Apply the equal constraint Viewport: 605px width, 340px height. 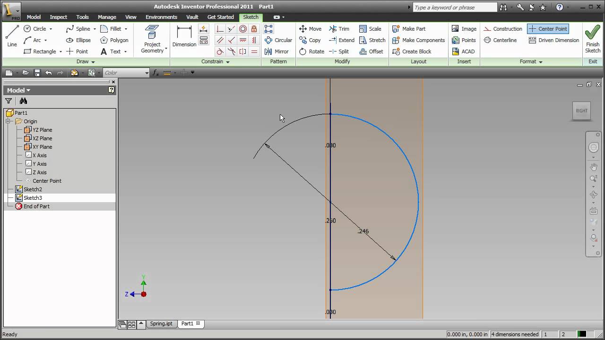click(x=254, y=51)
